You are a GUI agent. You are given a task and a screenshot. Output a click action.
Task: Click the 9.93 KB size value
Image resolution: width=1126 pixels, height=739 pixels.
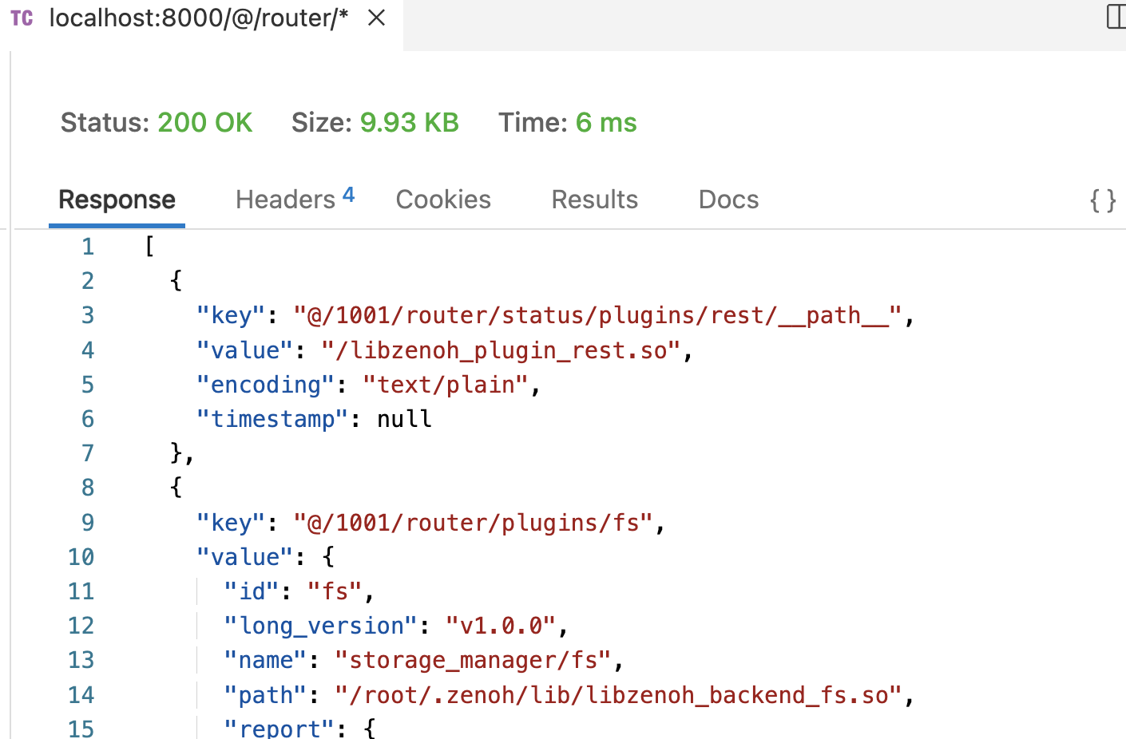410,123
